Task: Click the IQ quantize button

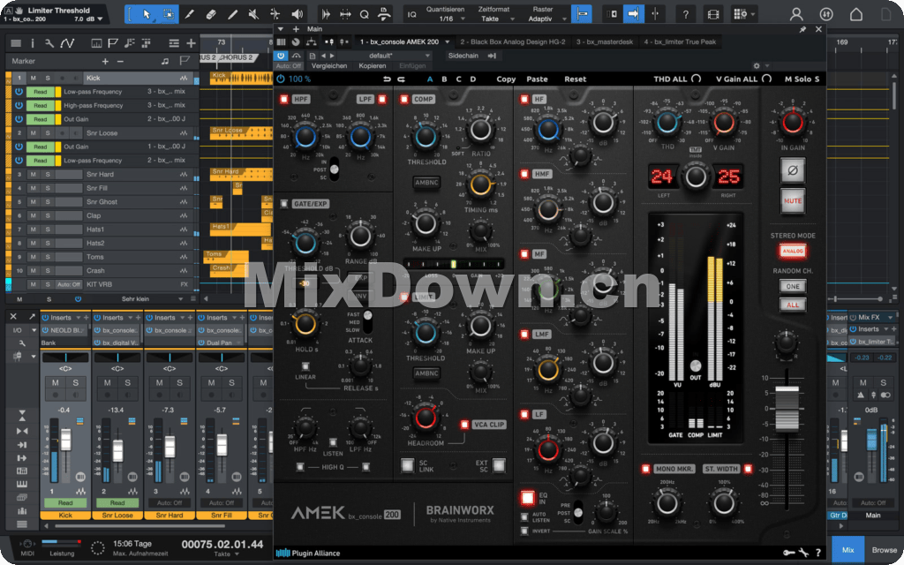Action: pyautogui.click(x=411, y=14)
